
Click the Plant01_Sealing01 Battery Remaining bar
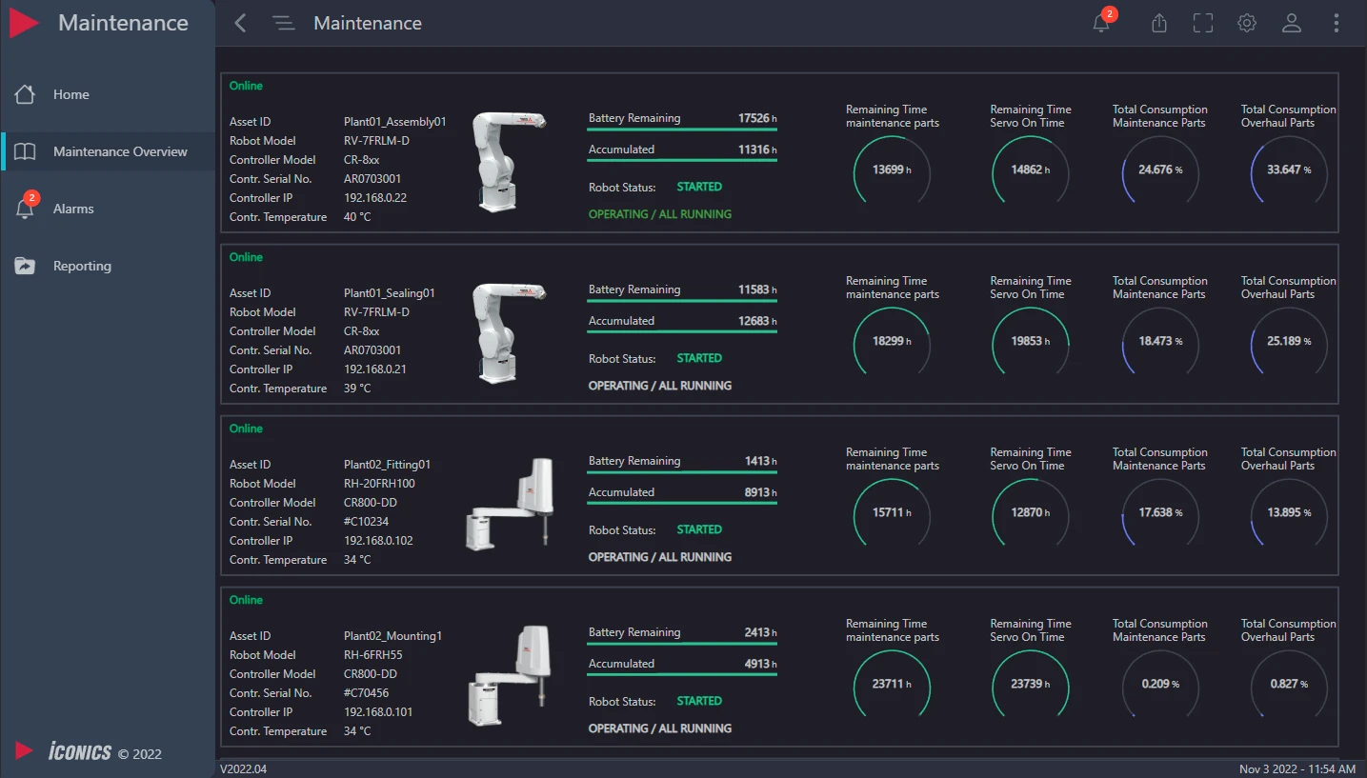pos(681,301)
